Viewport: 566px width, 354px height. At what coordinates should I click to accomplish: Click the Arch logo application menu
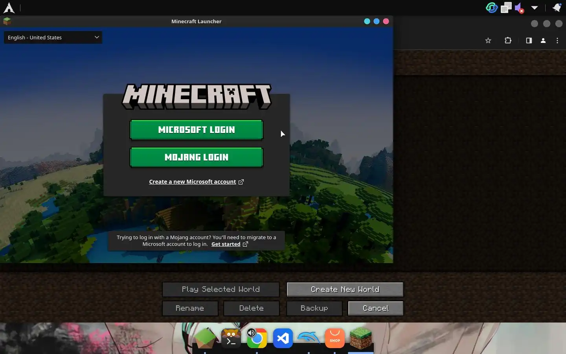tap(9, 7)
